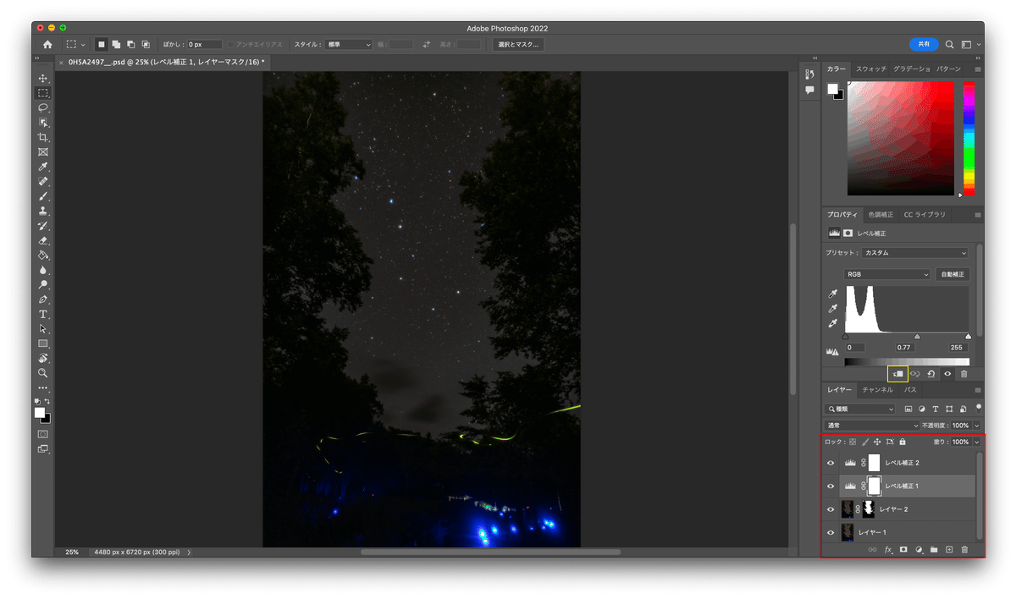This screenshot has width=1016, height=599.
Task: Click the reset adjustment defaults icon
Action: point(931,373)
